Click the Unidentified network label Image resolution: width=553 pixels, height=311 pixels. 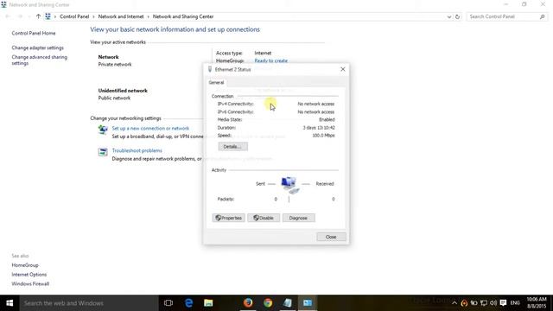(x=123, y=91)
